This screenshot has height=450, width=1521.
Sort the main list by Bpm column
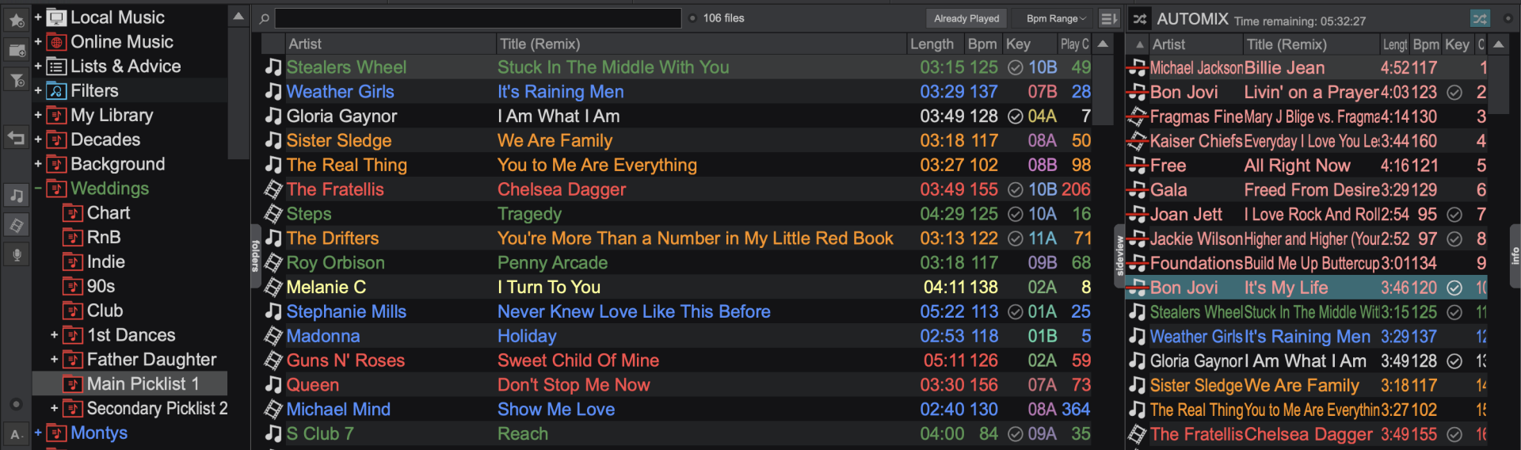(983, 44)
